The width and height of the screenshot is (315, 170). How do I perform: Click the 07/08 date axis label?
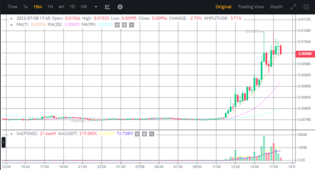(x=140, y=166)
